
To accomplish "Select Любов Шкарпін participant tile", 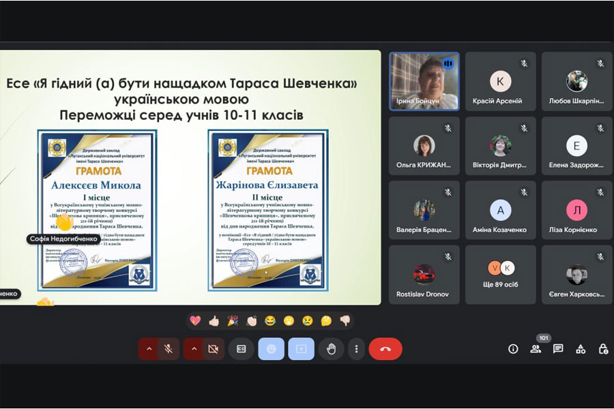I will pyautogui.click(x=576, y=81).
